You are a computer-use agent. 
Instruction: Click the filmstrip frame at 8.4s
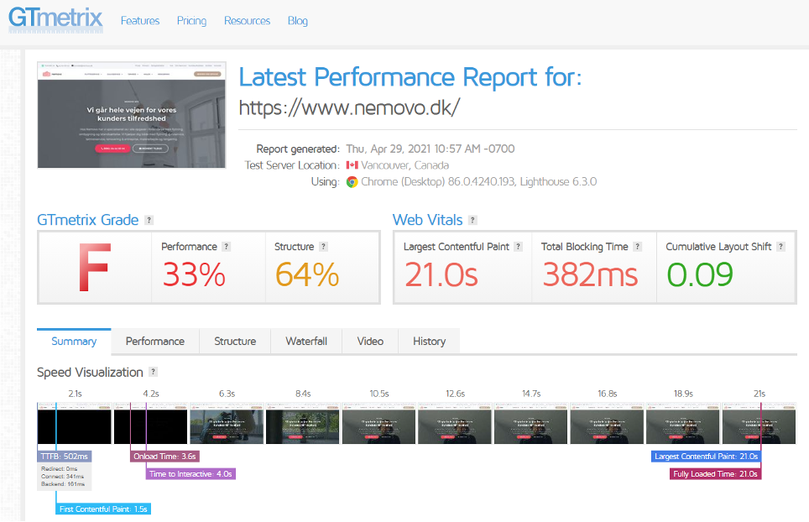303,424
